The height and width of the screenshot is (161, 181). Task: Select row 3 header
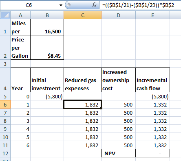pyautogui.click(x=5, y=64)
